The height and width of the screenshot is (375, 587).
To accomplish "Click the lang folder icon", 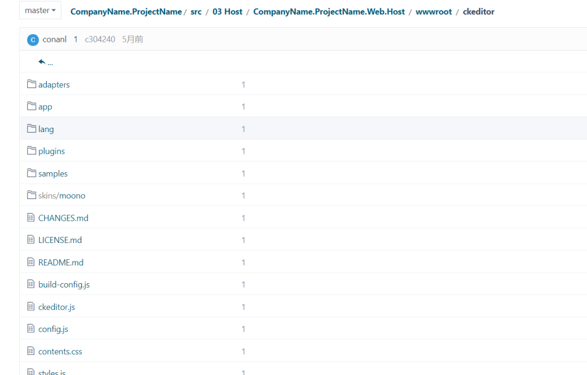I will pyautogui.click(x=31, y=129).
